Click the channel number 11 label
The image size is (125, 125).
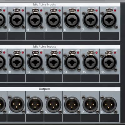pos(10,72)
